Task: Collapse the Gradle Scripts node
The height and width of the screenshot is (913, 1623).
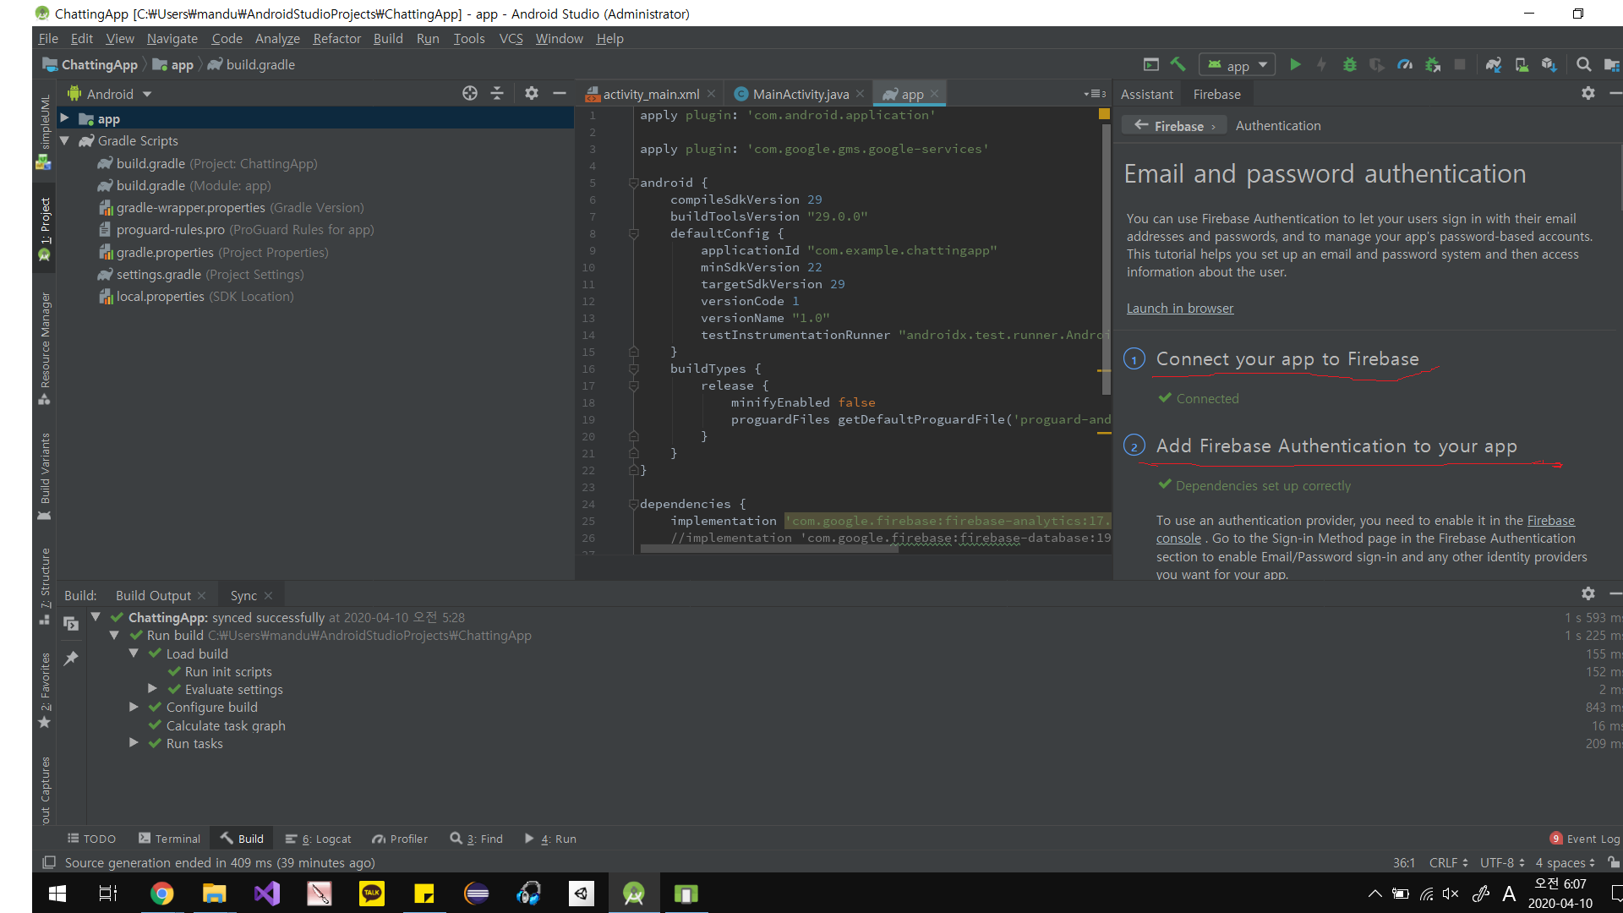Action: coord(64,140)
